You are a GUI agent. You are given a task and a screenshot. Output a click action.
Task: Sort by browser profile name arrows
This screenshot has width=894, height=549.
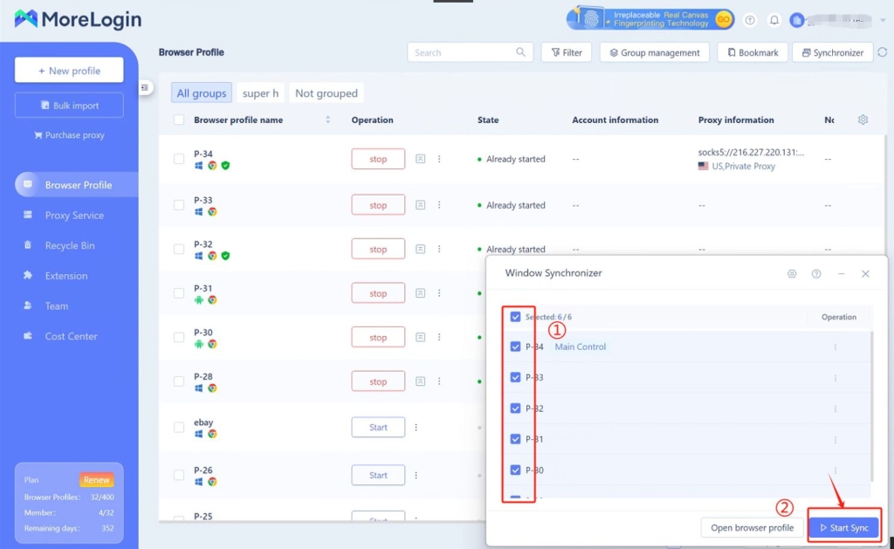coord(328,120)
